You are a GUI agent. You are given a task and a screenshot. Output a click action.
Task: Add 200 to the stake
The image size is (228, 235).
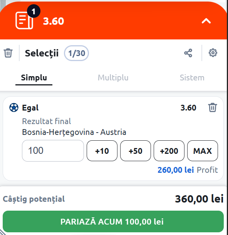pyautogui.click(x=169, y=151)
